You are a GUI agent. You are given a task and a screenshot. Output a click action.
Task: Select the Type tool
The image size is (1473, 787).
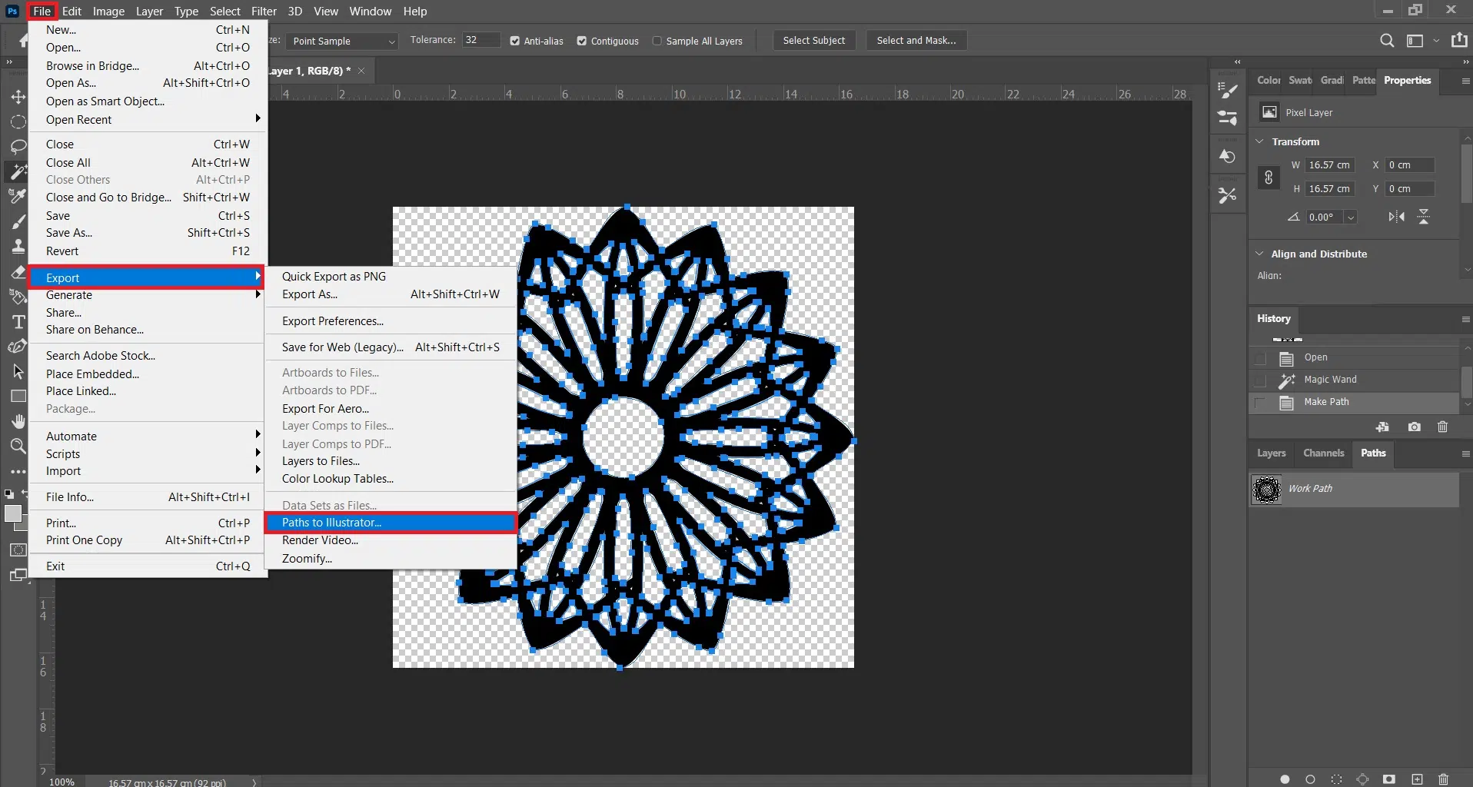tap(18, 322)
